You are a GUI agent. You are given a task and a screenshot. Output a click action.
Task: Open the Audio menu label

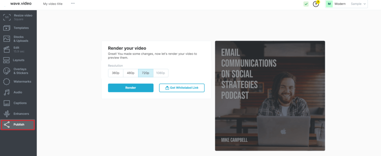[x=18, y=92]
